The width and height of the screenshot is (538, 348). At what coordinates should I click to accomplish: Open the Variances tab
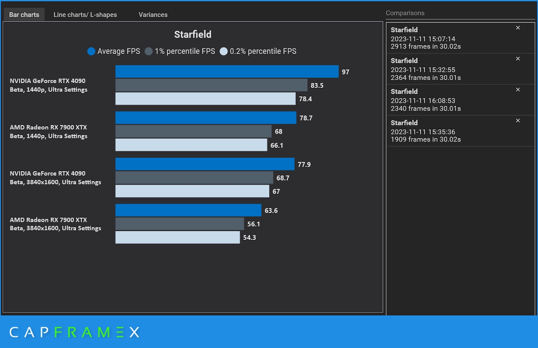tap(153, 15)
